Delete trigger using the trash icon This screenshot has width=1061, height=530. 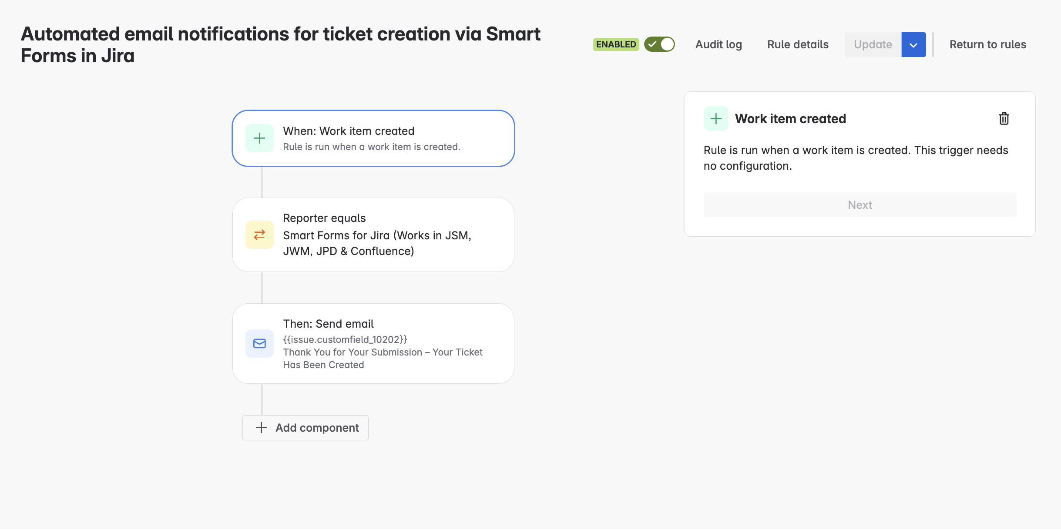1004,119
